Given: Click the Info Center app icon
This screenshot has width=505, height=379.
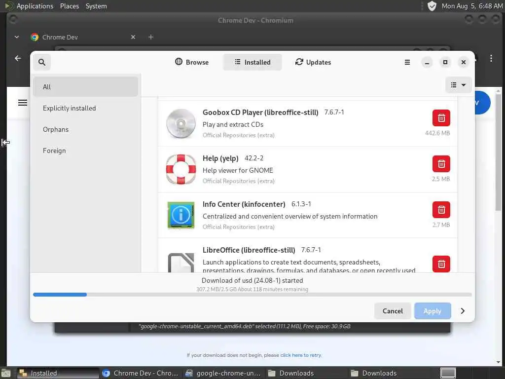Looking at the screenshot, I should [180, 215].
